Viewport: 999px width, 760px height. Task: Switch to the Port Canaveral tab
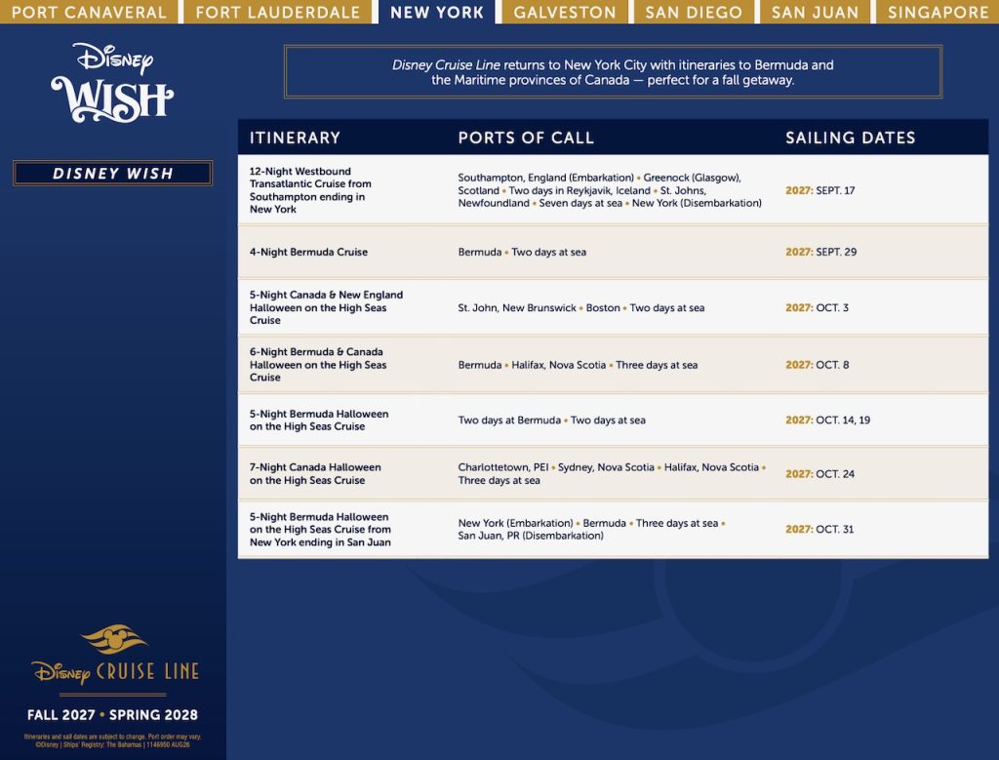pos(89,12)
